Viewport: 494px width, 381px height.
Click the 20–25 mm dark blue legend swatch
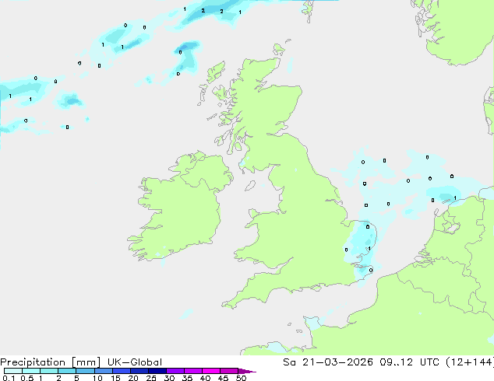click(139, 371)
